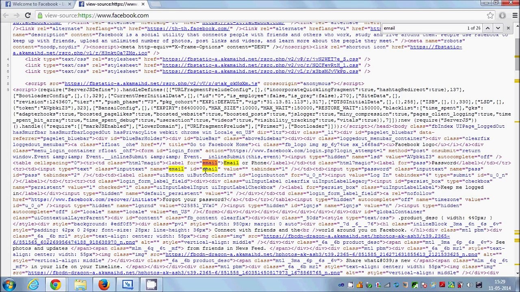This screenshot has height=292, width=520.
Task: Open the clock showing 15:29
Action: click(500, 285)
